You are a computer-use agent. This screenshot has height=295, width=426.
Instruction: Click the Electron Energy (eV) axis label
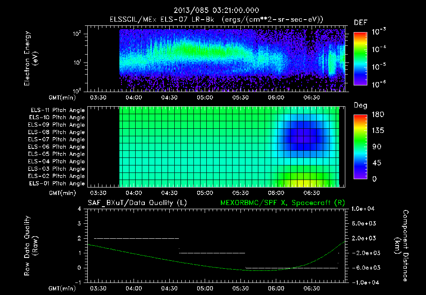point(31,58)
